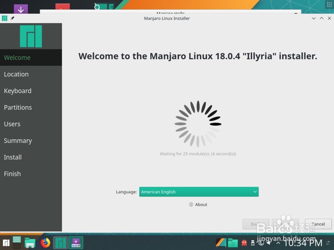Open network connections tray icon
Image resolution: width=334 pixels, height=250 pixels.
click(261, 243)
